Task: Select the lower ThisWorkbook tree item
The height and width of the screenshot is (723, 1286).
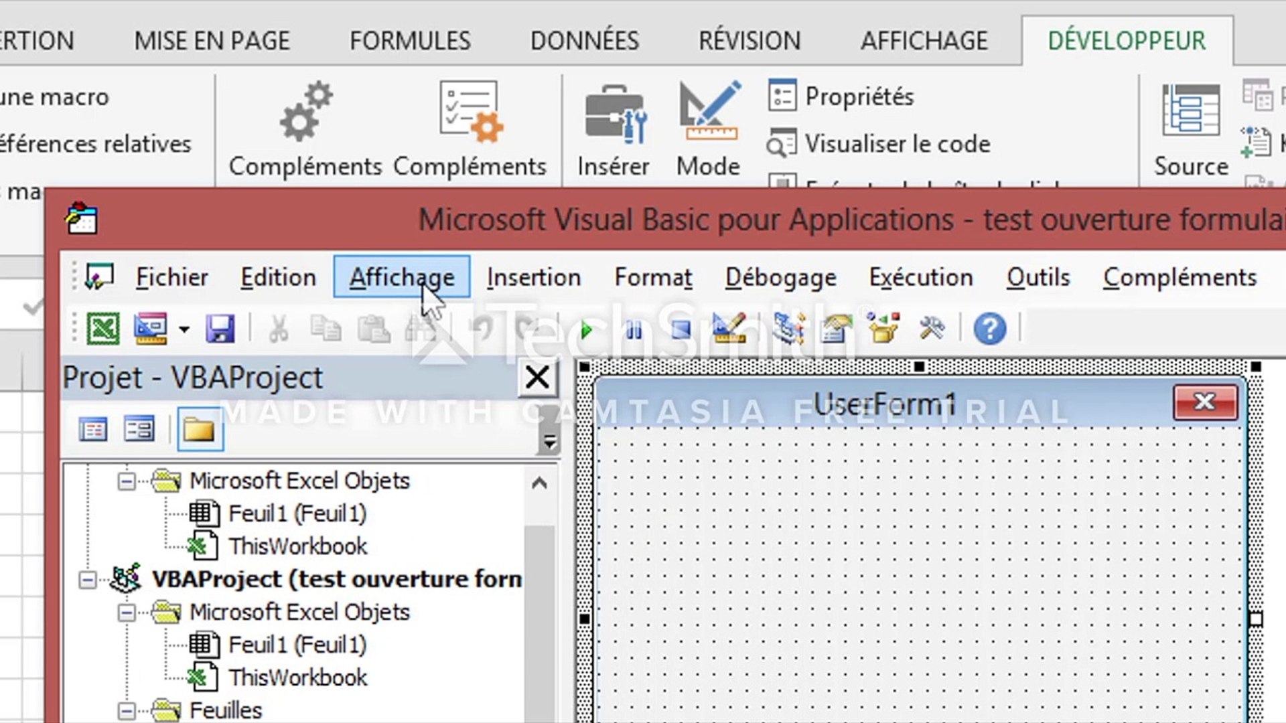Action: click(x=297, y=677)
